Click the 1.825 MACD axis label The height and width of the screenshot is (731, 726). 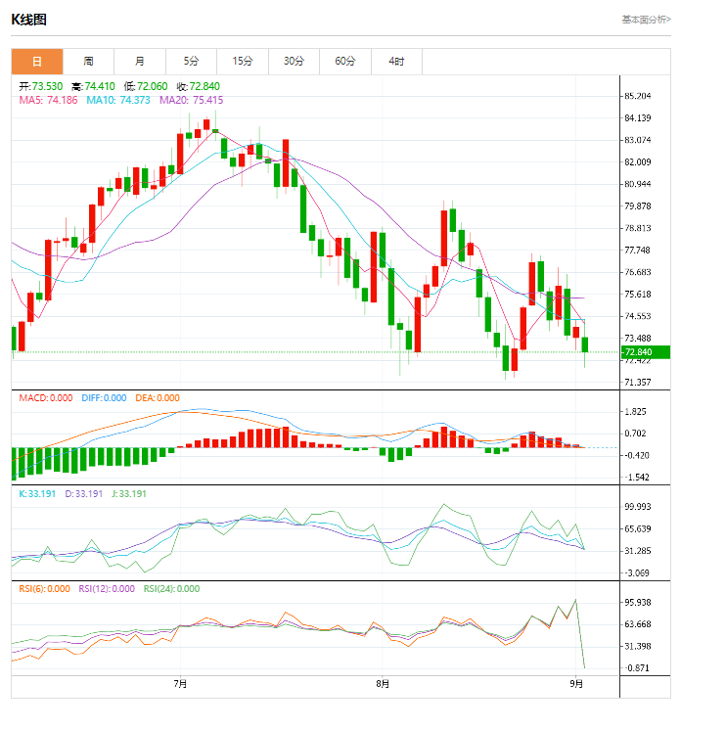[x=636, y=412]
